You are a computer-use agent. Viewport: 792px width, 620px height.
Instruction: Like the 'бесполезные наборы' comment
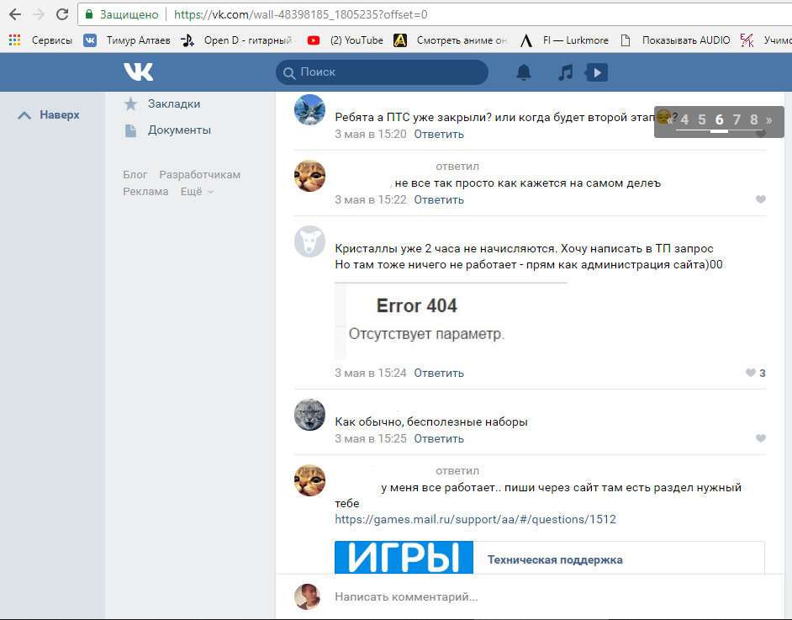[x=761, y=438]
